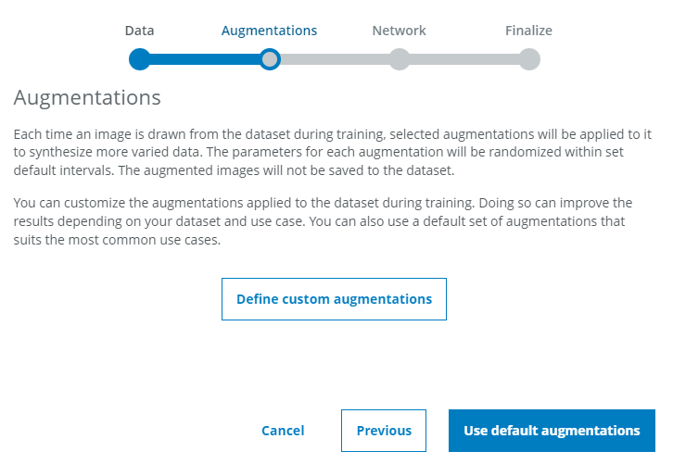The image size is (673, 464).
Task: Go to the Data step label
Action: click(139, 31)
